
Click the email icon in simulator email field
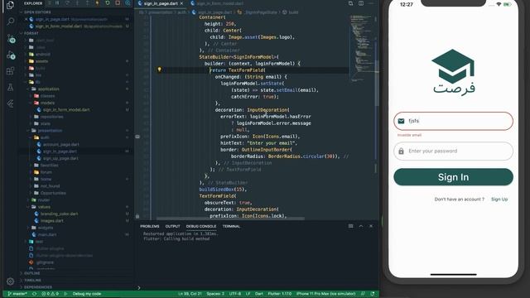pyautogui.click(x=401, y=121)
